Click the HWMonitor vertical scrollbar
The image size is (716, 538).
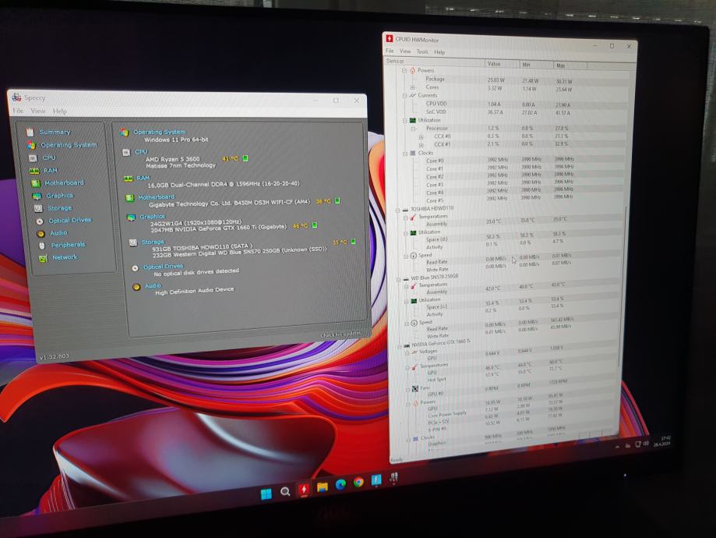click(623, 285)
